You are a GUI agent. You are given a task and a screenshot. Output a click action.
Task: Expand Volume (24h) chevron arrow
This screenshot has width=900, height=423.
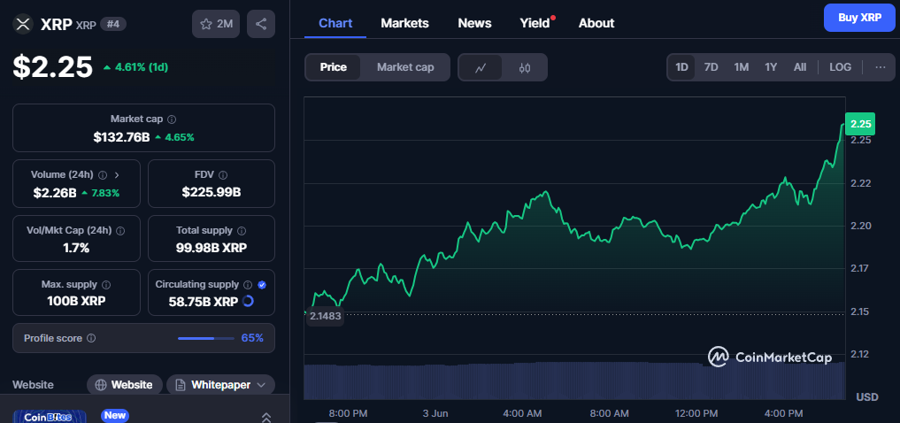[x=117, y=175]
